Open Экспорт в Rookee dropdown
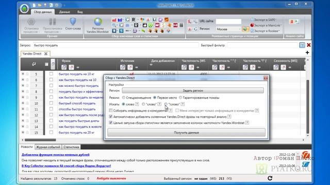The image size is (330, 185). (x=265, y=31)
